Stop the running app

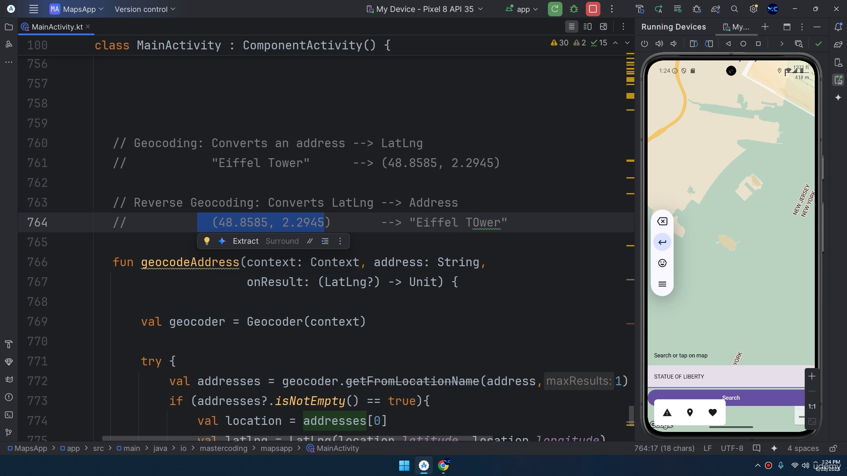click(593, 9)
